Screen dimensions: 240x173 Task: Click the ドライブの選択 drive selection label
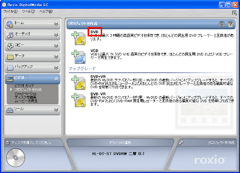(x=120, y=142)
